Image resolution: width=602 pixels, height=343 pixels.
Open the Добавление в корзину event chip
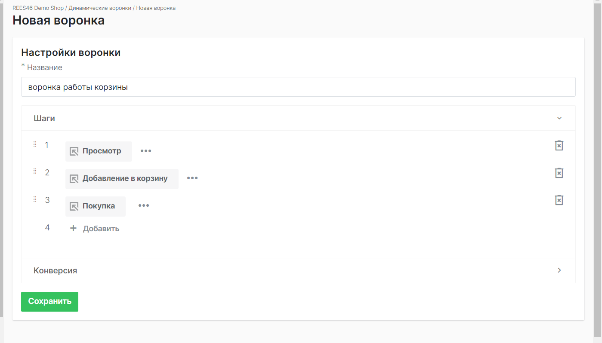click(x=122, y=179)
